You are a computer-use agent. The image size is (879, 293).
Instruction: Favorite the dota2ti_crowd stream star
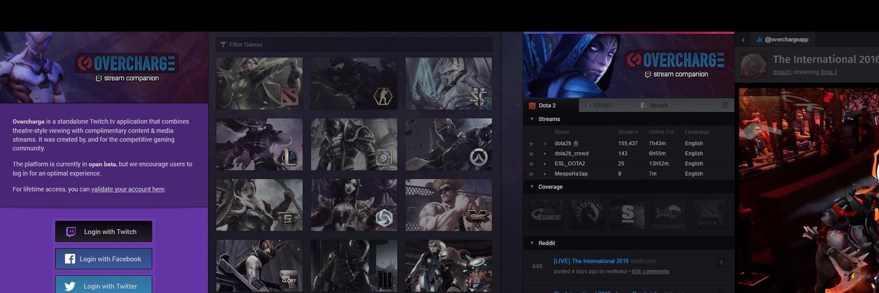(x=532, y=154)
